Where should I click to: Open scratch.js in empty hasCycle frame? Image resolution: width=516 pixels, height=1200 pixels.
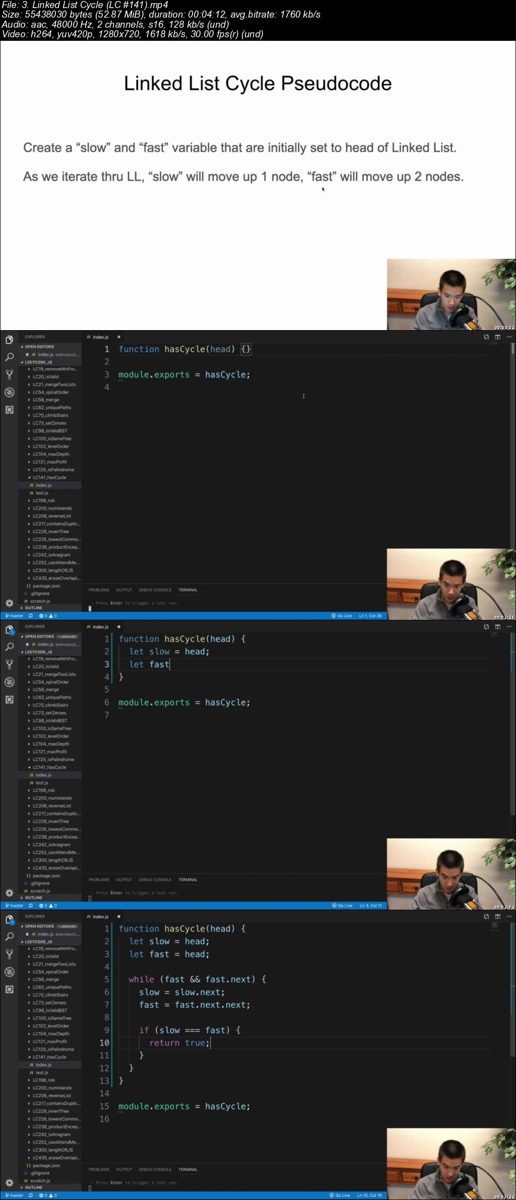[x=50, y=601]
